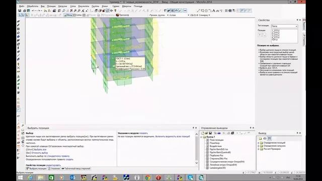Switch to Выбрать позиции bottom tab

(36, 169)
